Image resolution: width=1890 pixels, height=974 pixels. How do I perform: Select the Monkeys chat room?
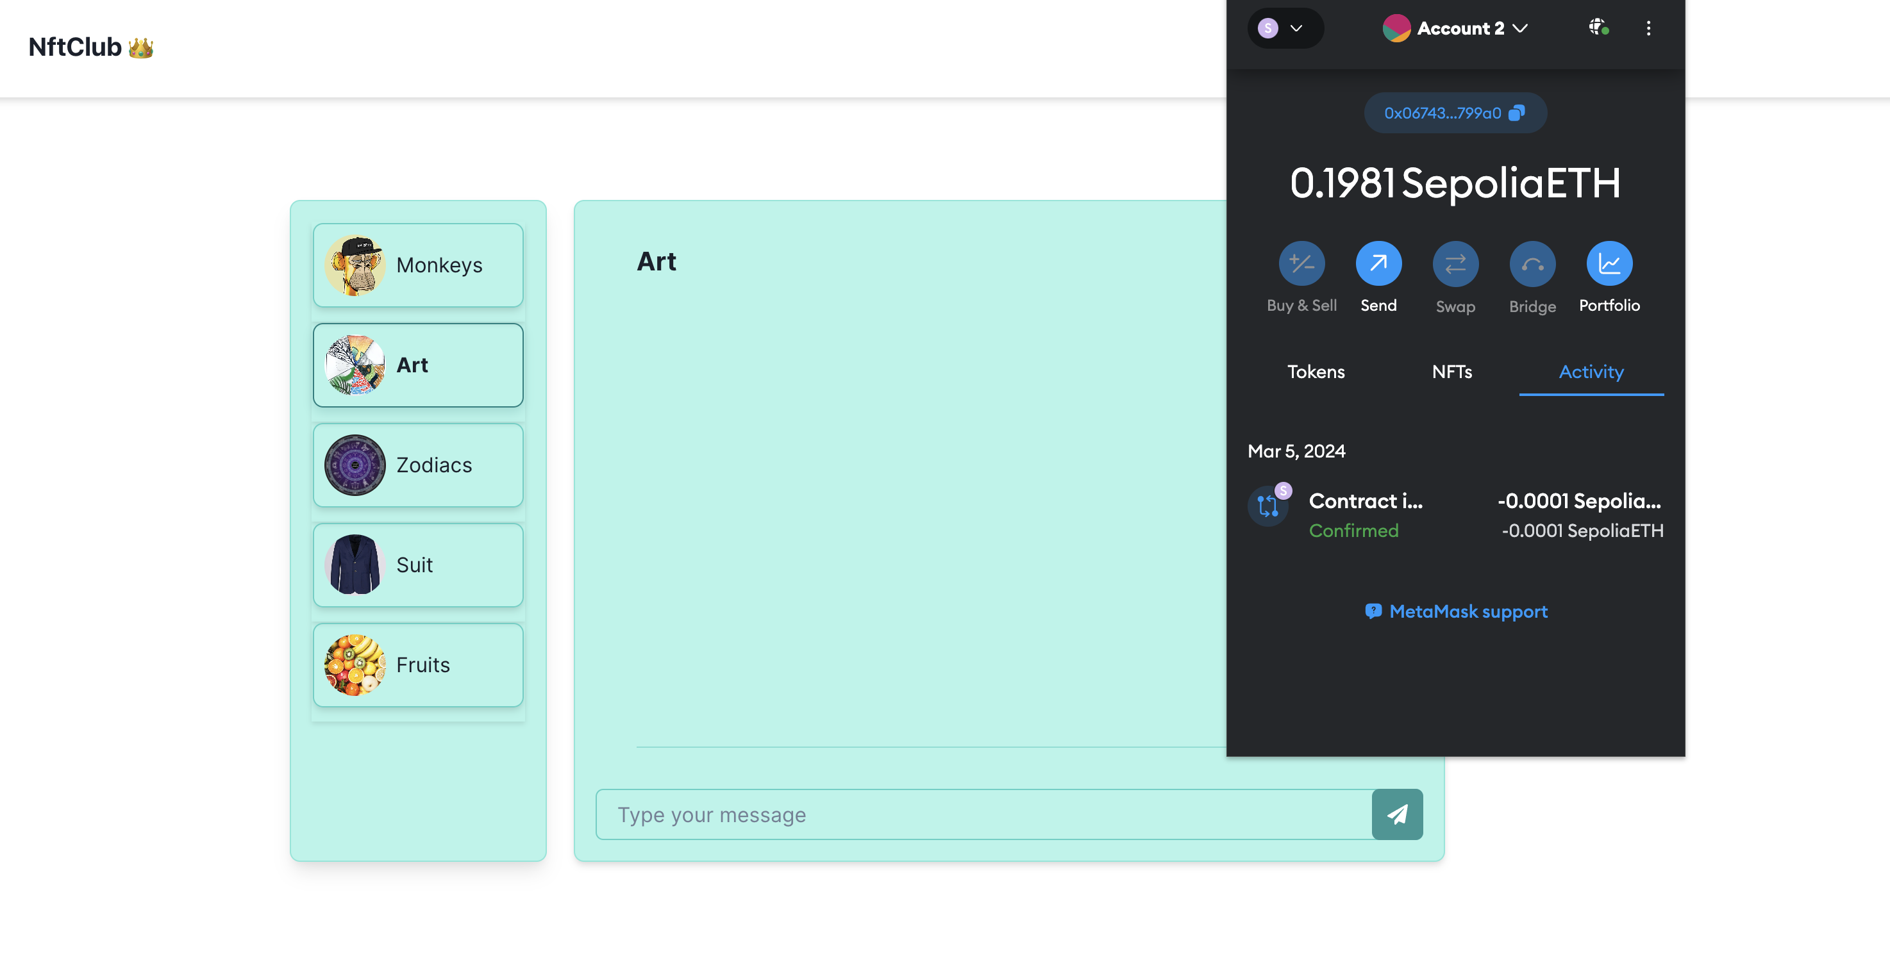tap(417, 265)
